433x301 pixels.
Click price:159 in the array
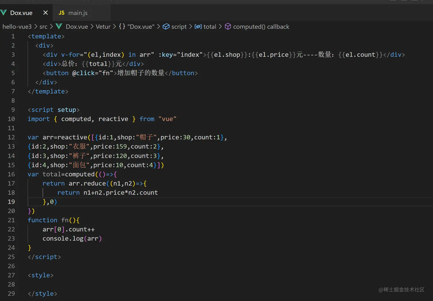coord(110,147)
